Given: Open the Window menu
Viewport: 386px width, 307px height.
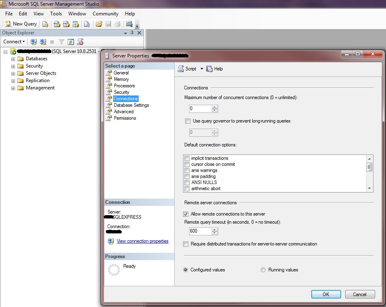Looking at the screenshot, I should click(x=77, y=14).
